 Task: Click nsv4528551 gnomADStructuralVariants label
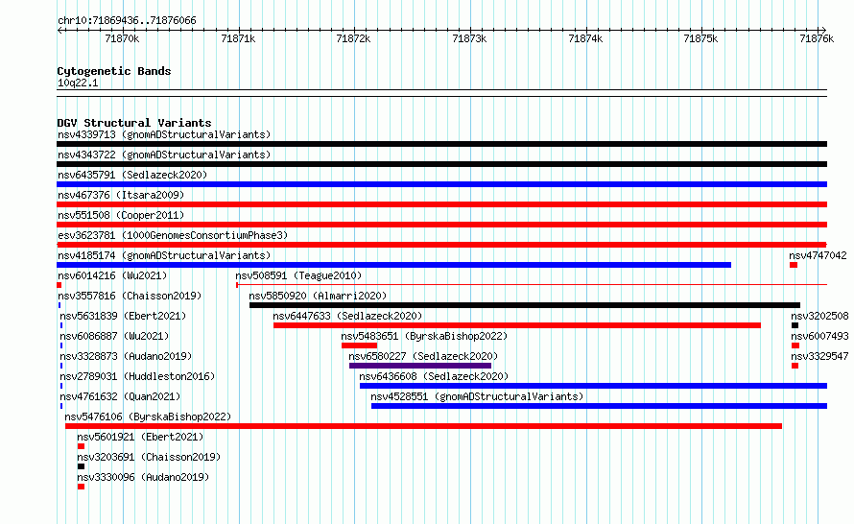477,396
